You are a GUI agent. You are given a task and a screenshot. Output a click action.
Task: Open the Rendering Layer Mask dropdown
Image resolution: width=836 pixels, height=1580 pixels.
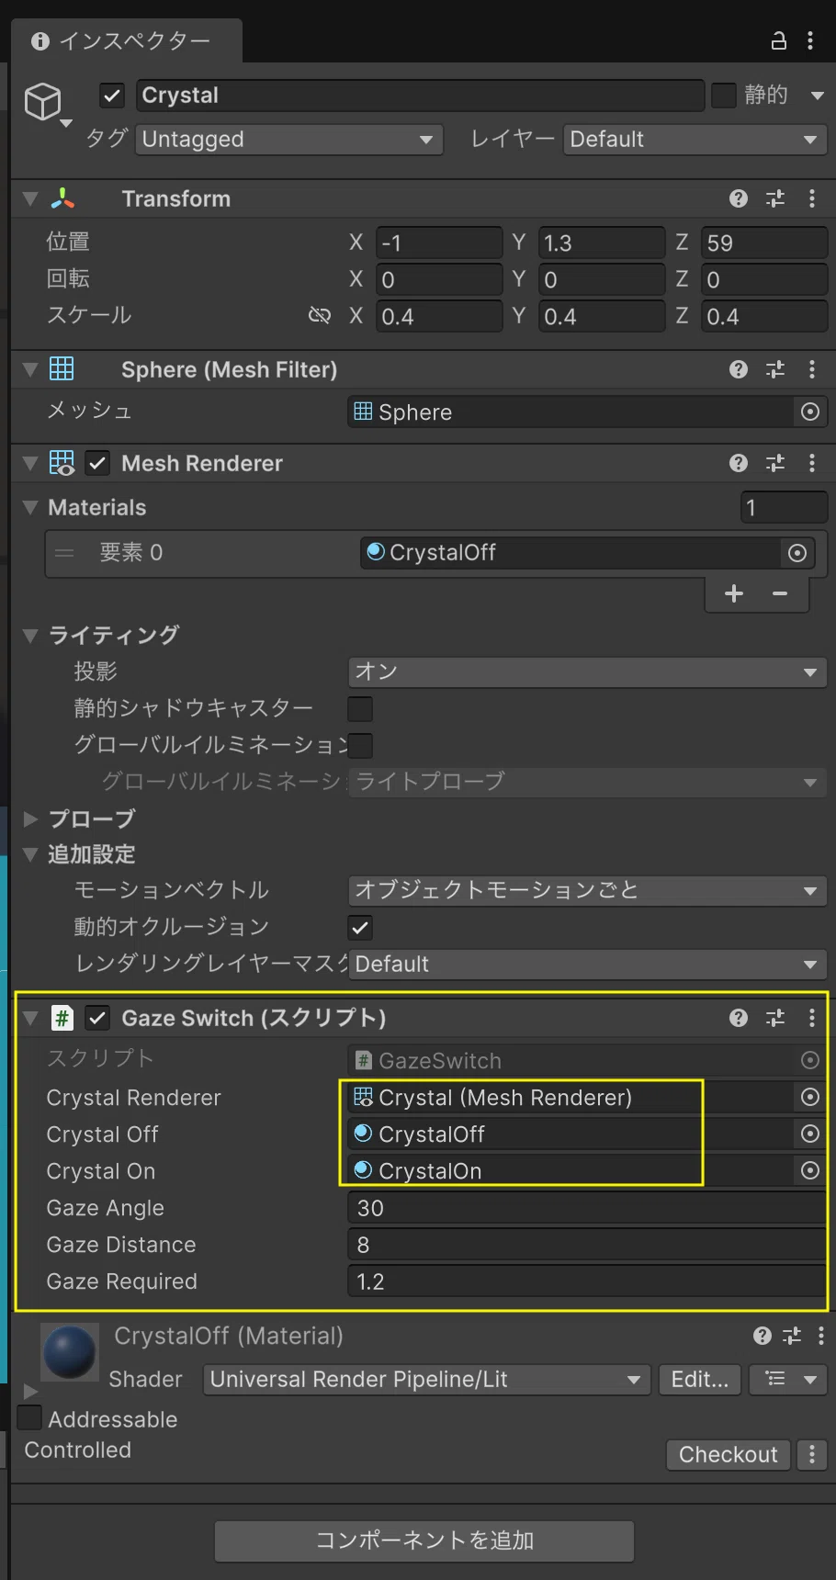pyautogui.click(x=587, y=964)
